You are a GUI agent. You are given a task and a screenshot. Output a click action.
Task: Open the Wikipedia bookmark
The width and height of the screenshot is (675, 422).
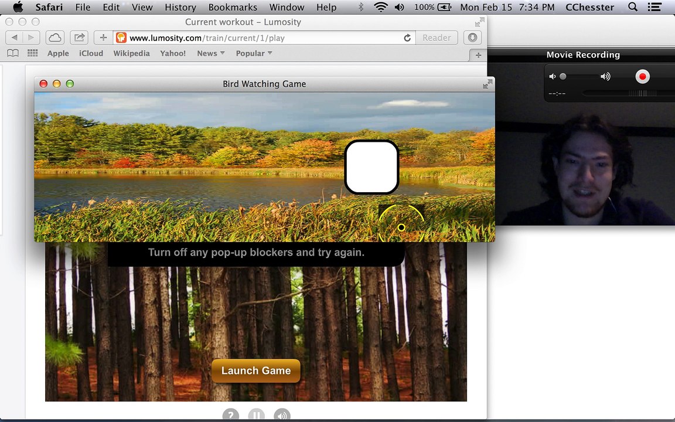click(131, 53)
